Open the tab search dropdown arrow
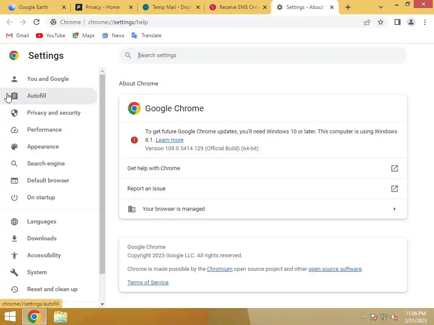 [381, 7]
